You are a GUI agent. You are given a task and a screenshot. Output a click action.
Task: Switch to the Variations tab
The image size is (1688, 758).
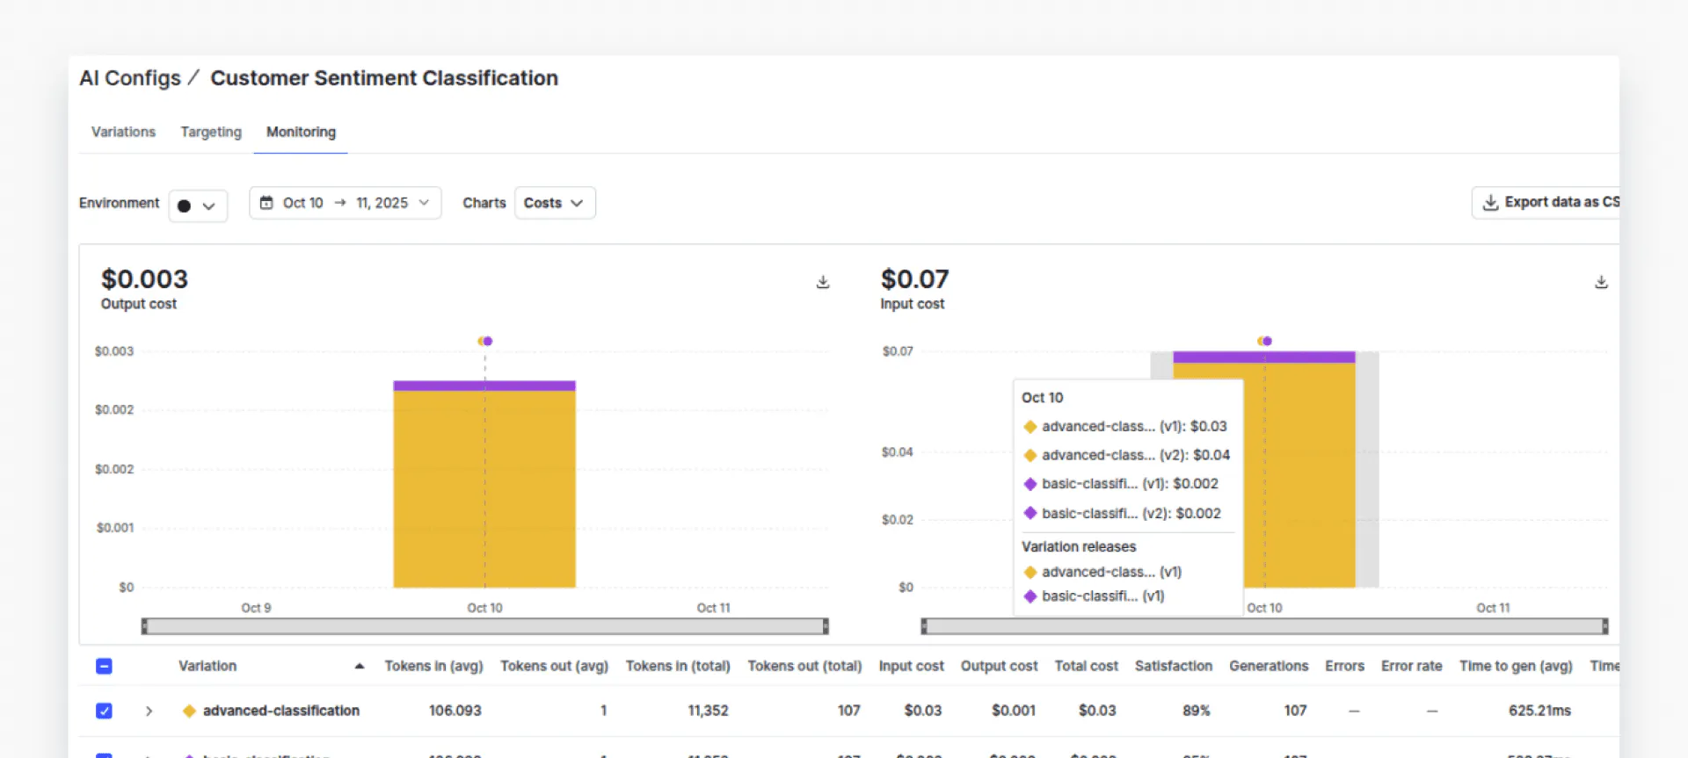click(123, 132)
